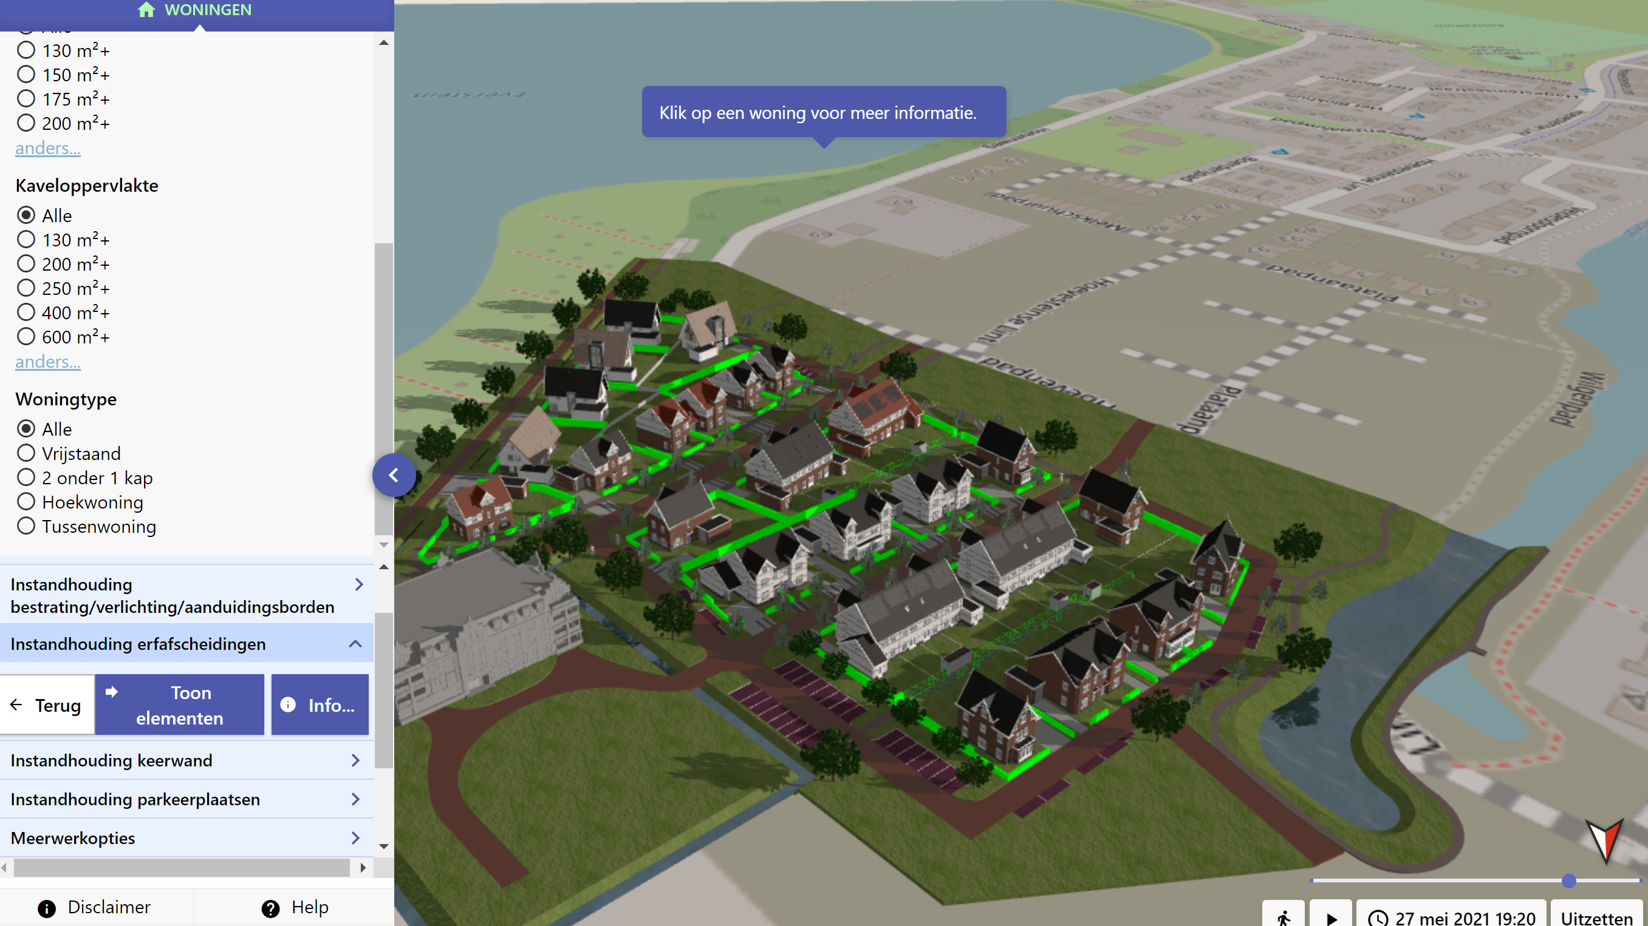The height and width of the screenshot is (926, 1648).
Task: Collapse the side panel with round arrow
Action: coord(394,475)
